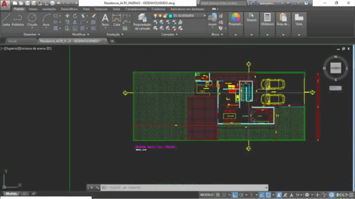Screen dimensions: 355x199
Task: Select the Linha line tool
Action: point(6,20)
